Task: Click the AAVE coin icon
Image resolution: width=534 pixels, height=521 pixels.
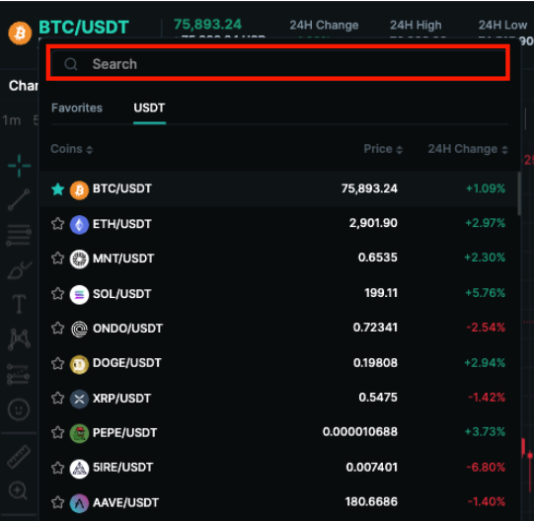Action: click(x=79, y=503)
